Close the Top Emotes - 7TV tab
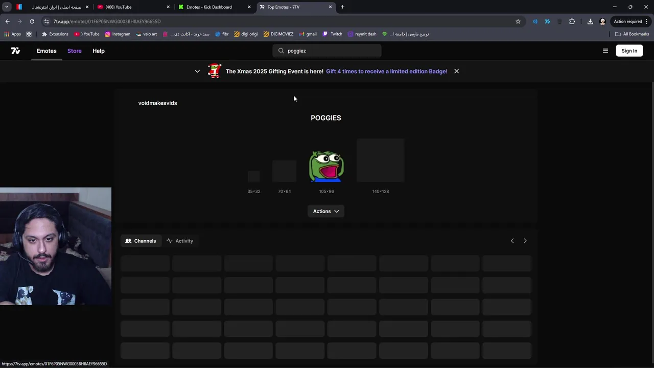The height and width of the screenshot is (368, 654). tap(330, 7)
